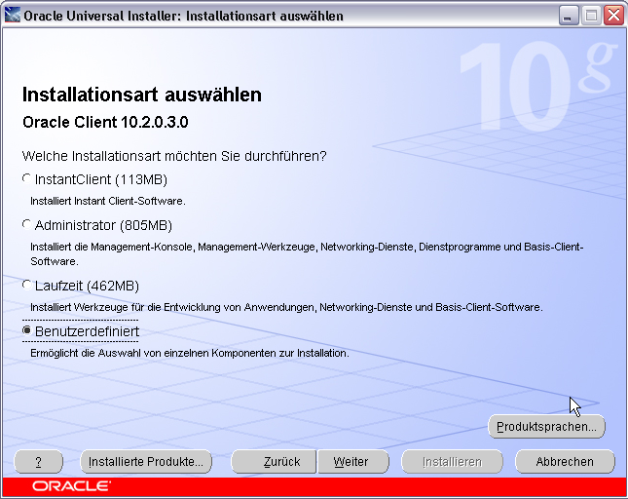This screenshot has height=499, width=628.
Task: Minimize the Oracle Universal Installer window
Action: (x=568, y=16)
